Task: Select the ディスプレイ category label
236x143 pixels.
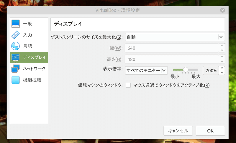Action: (34, 57)
